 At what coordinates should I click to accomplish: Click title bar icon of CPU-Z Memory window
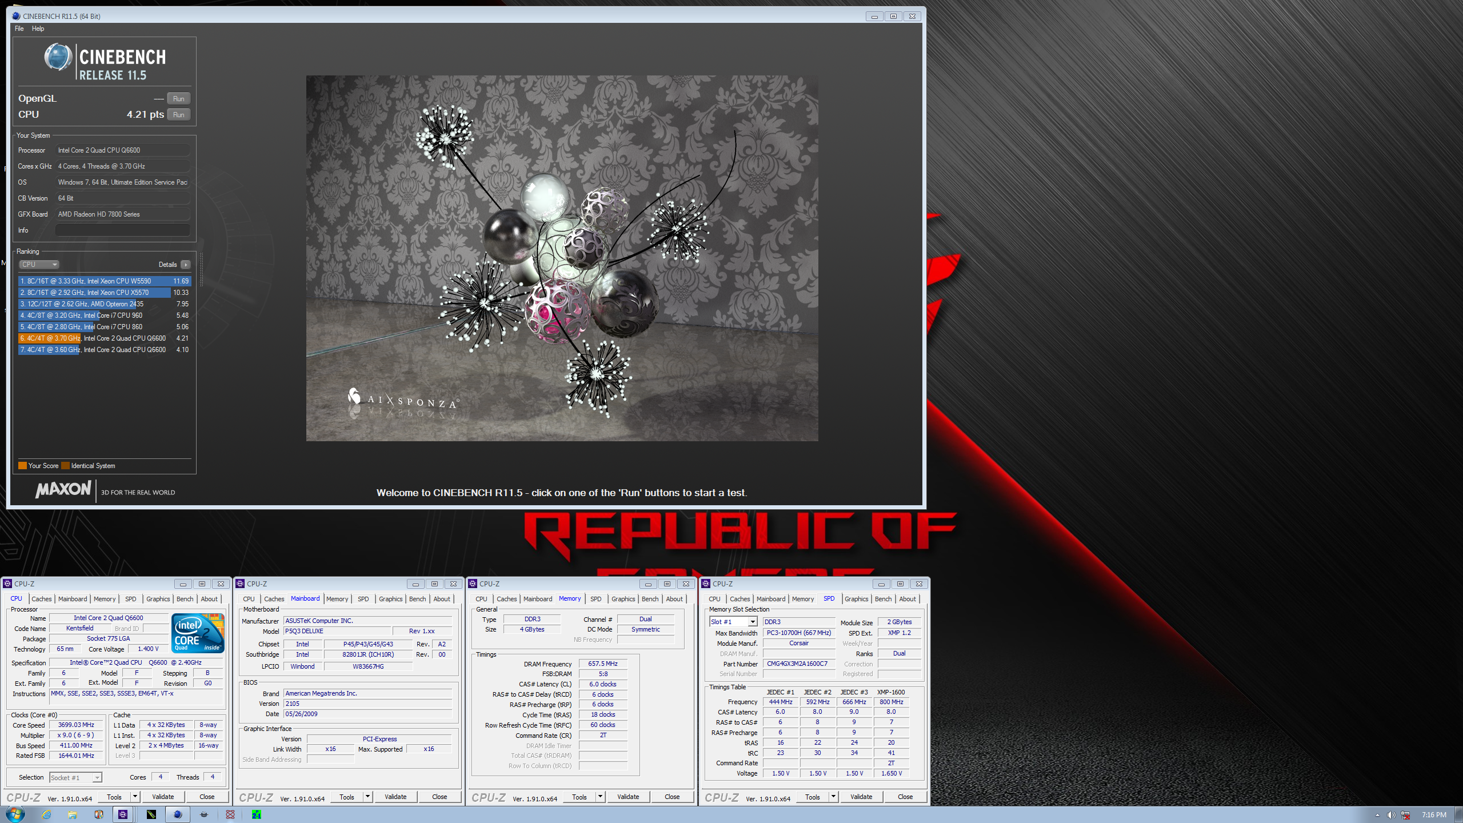tap(473, 584)
